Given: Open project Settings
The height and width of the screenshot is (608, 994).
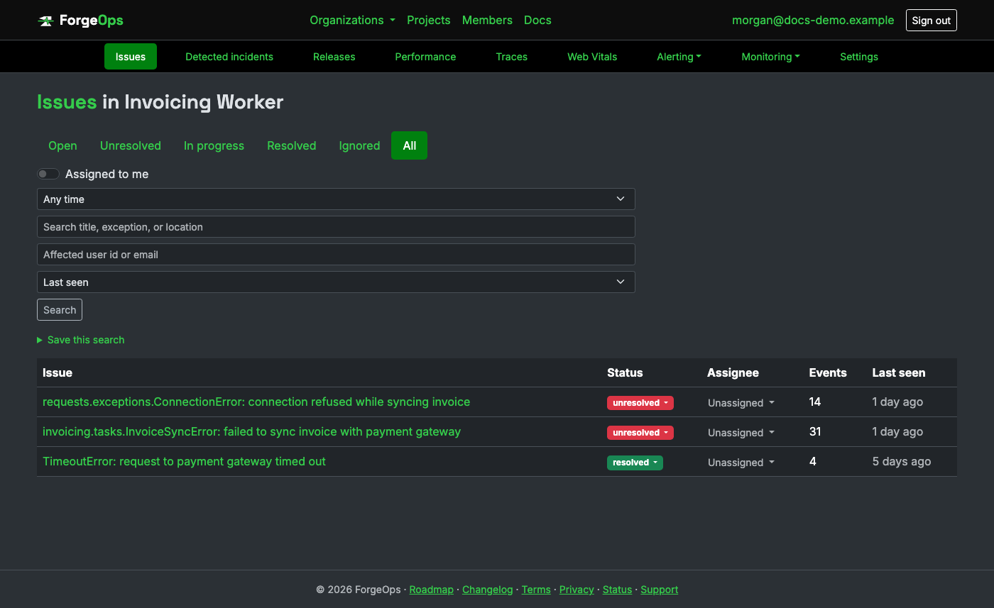Looking at the screenshot, I should pos(859,57).
